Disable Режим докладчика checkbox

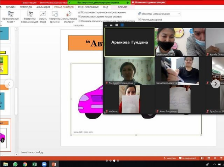[x=139, y=19]
